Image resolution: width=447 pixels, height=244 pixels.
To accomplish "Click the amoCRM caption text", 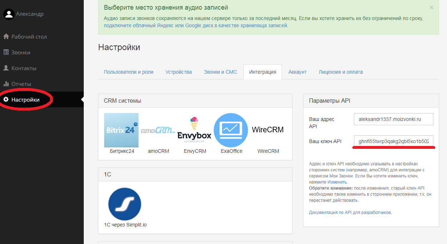I will 159,151.
